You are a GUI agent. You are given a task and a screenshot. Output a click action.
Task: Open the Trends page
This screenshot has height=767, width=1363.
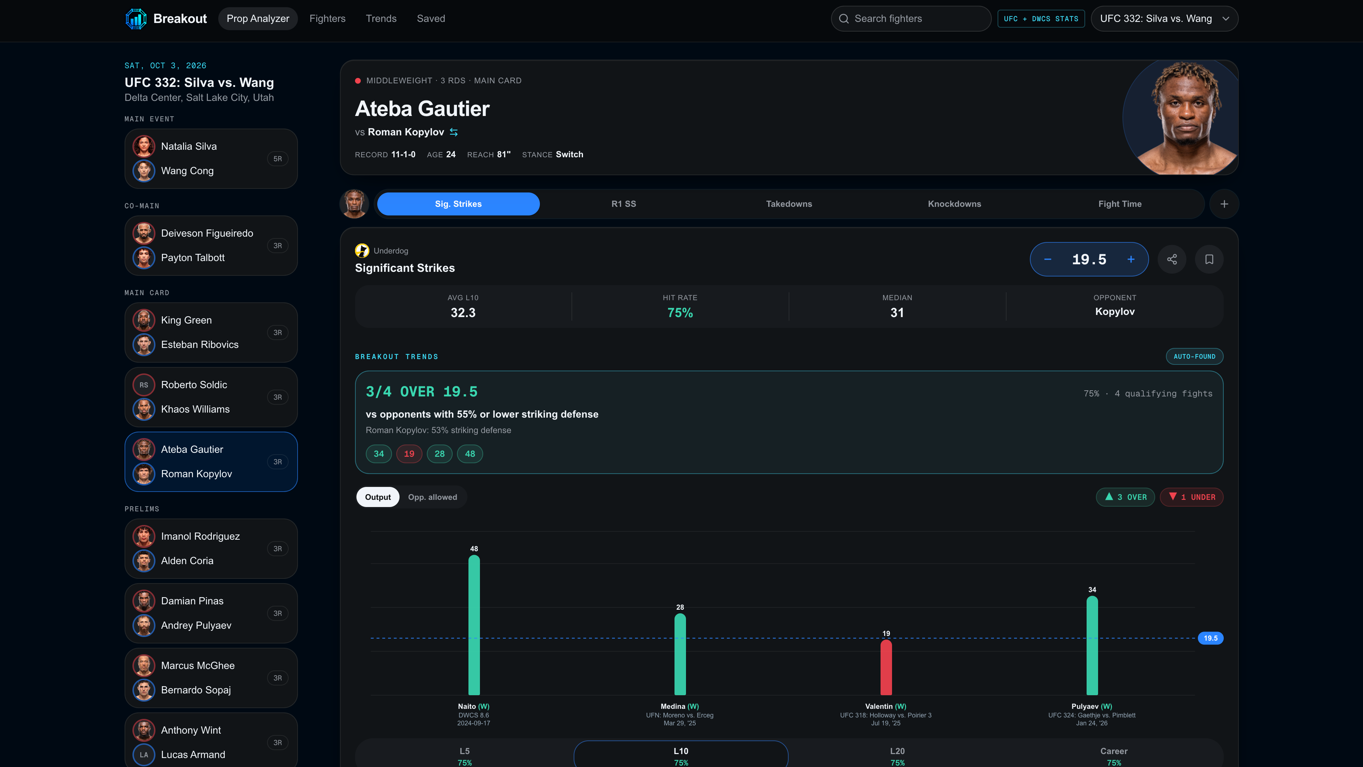point(381,19)
